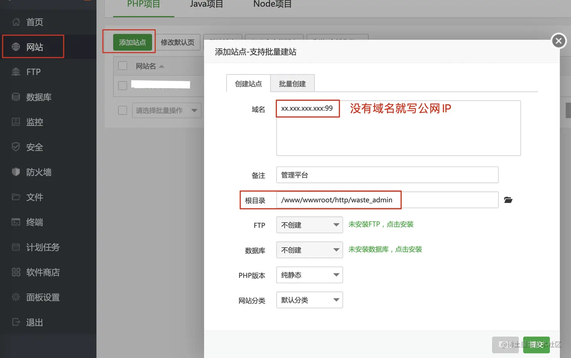Image resolution: width=571 pixels, height=358 pixels.
Task: Click the globe icon beside 网站
Action: click(x=16, y=47)
